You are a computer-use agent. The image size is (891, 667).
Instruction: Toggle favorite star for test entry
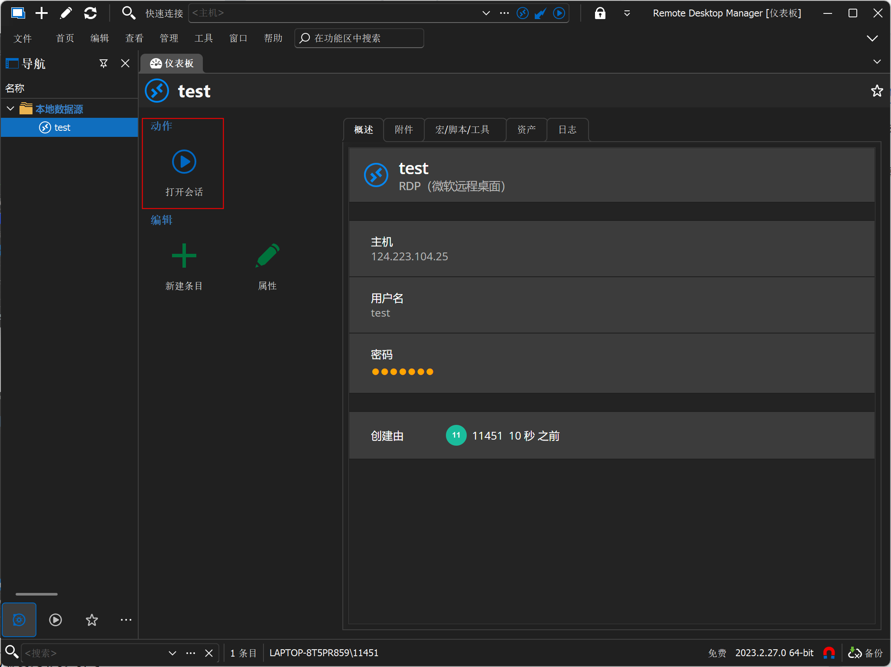[877, 91]
